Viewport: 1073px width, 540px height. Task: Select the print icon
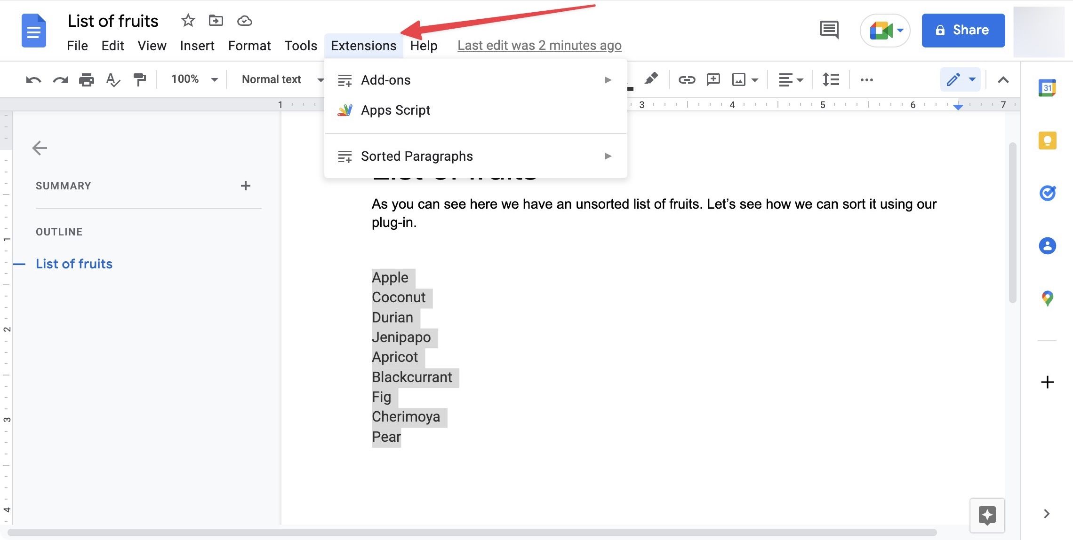click(86, 78)
